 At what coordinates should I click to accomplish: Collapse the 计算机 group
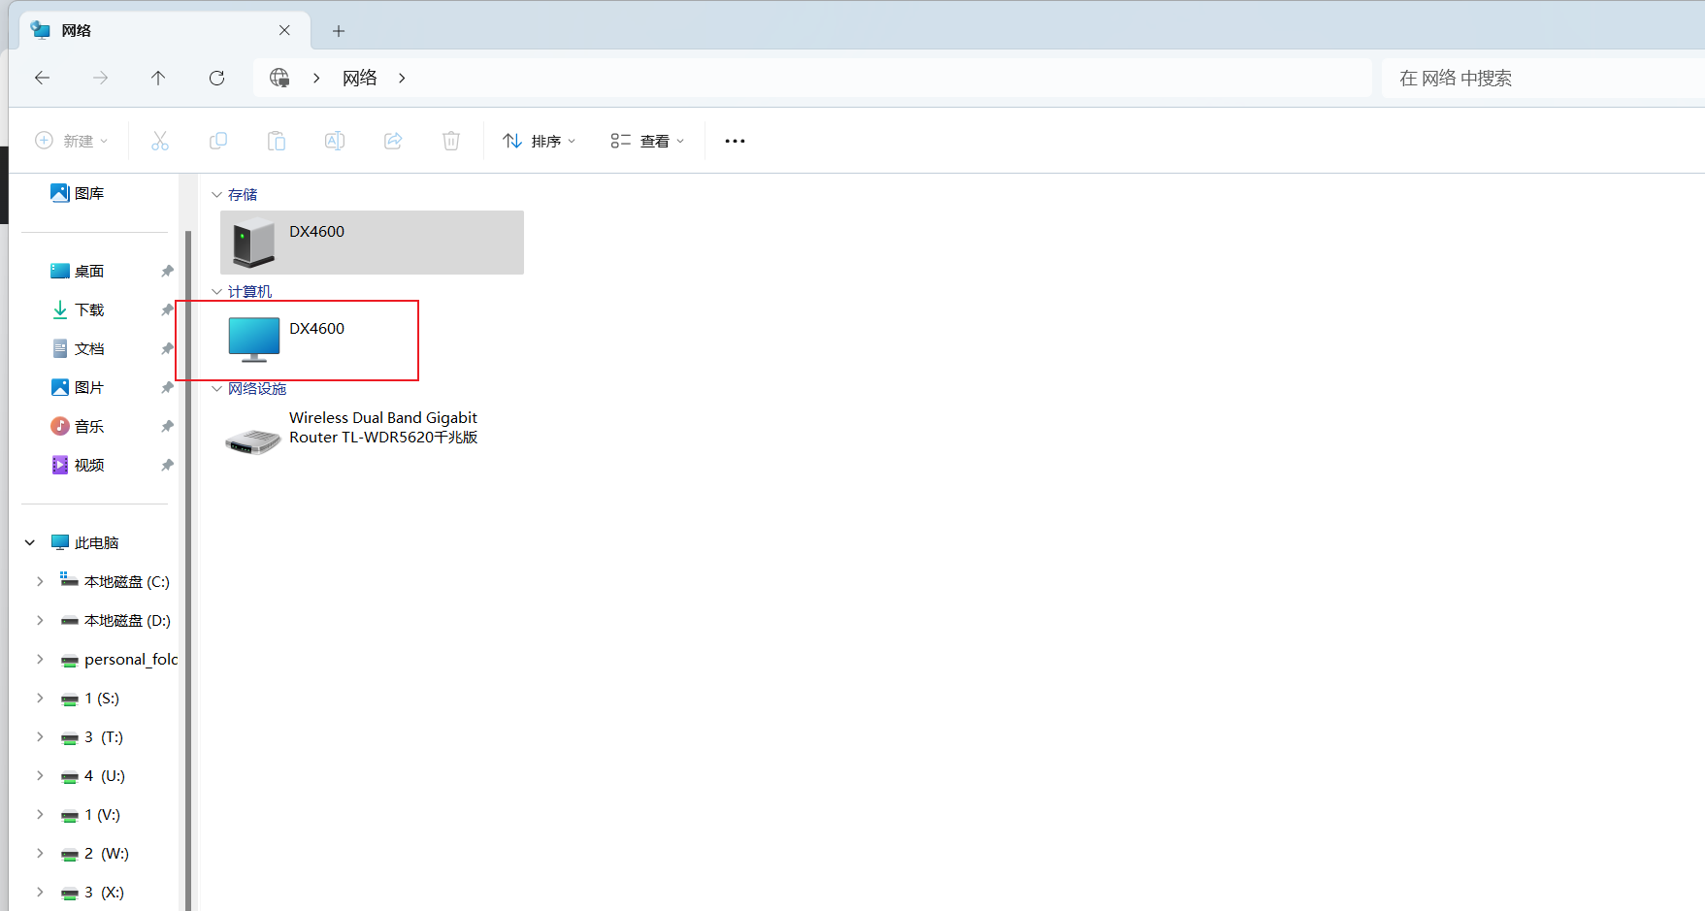216,292
